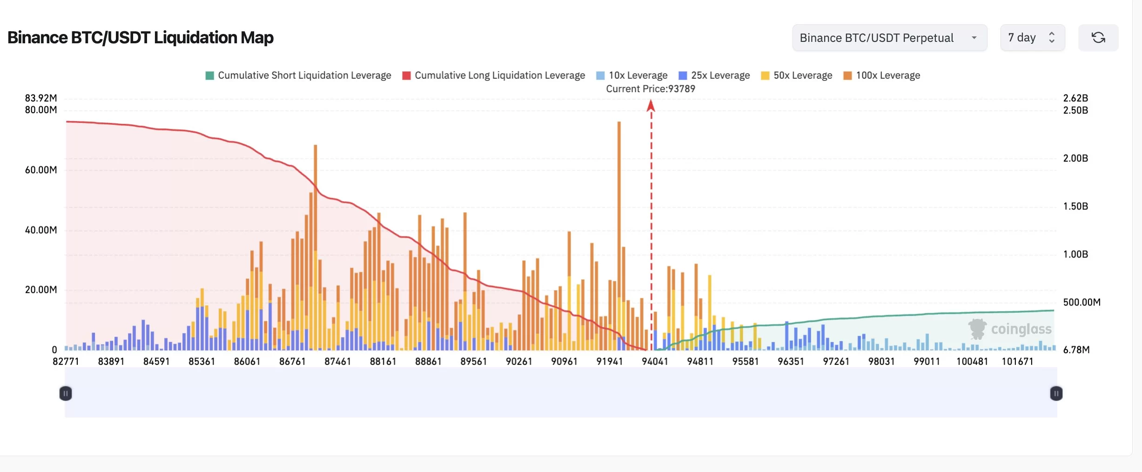The height and width of the screenshot is (472, 1142).
Task: Click the dropdown arrow beside Perpetual pair
Action: (x=974, y=38)
